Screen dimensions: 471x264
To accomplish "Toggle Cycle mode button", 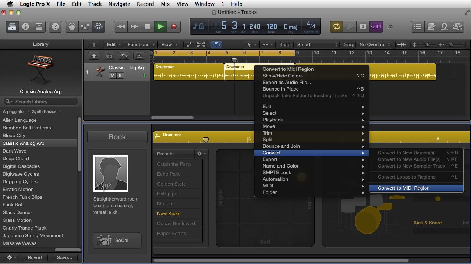I will click(x=336, y=26).
